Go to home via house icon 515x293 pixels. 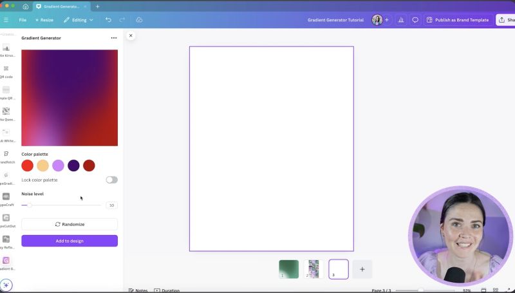pos(25,6)
